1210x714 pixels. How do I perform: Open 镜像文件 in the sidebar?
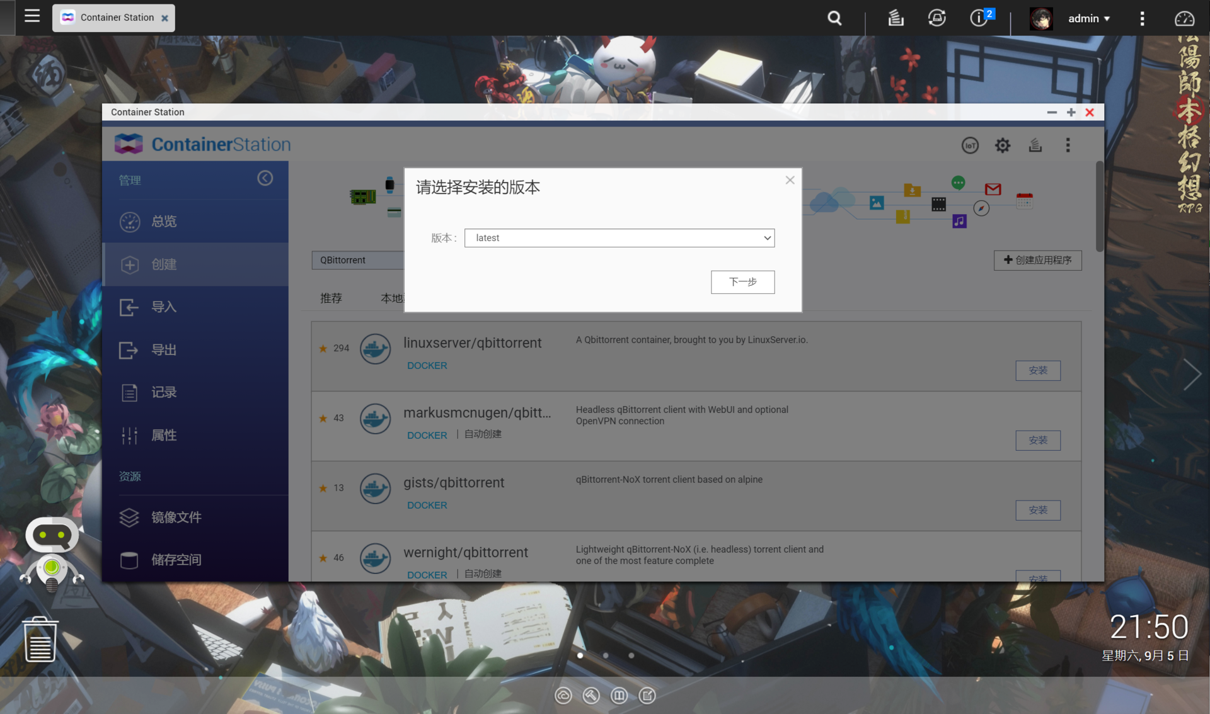click(x=176, y=518)
